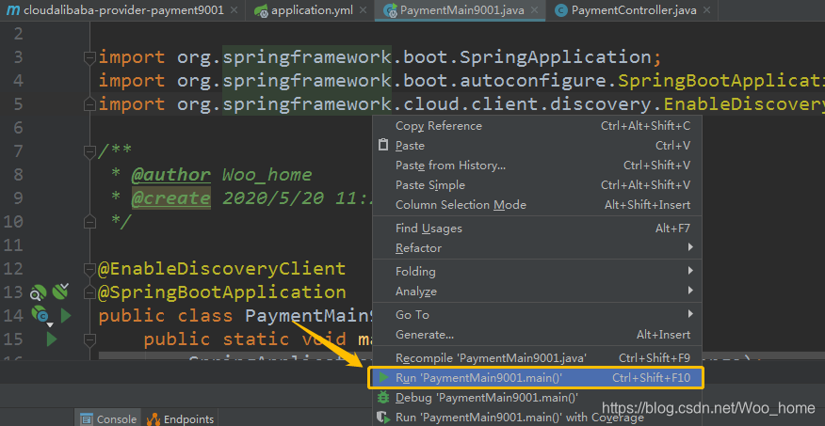
Task: Click the @author tag in Javadoc
Action: (171, 175)
